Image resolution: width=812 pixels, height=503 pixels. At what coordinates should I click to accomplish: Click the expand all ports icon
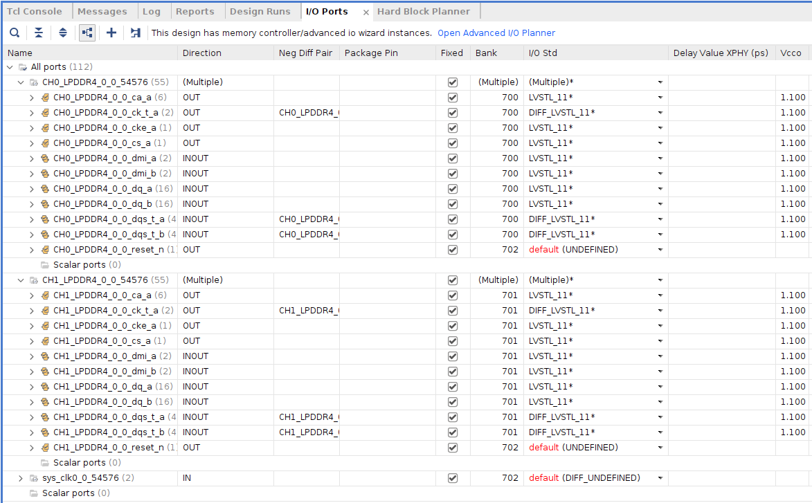[62, 33]
